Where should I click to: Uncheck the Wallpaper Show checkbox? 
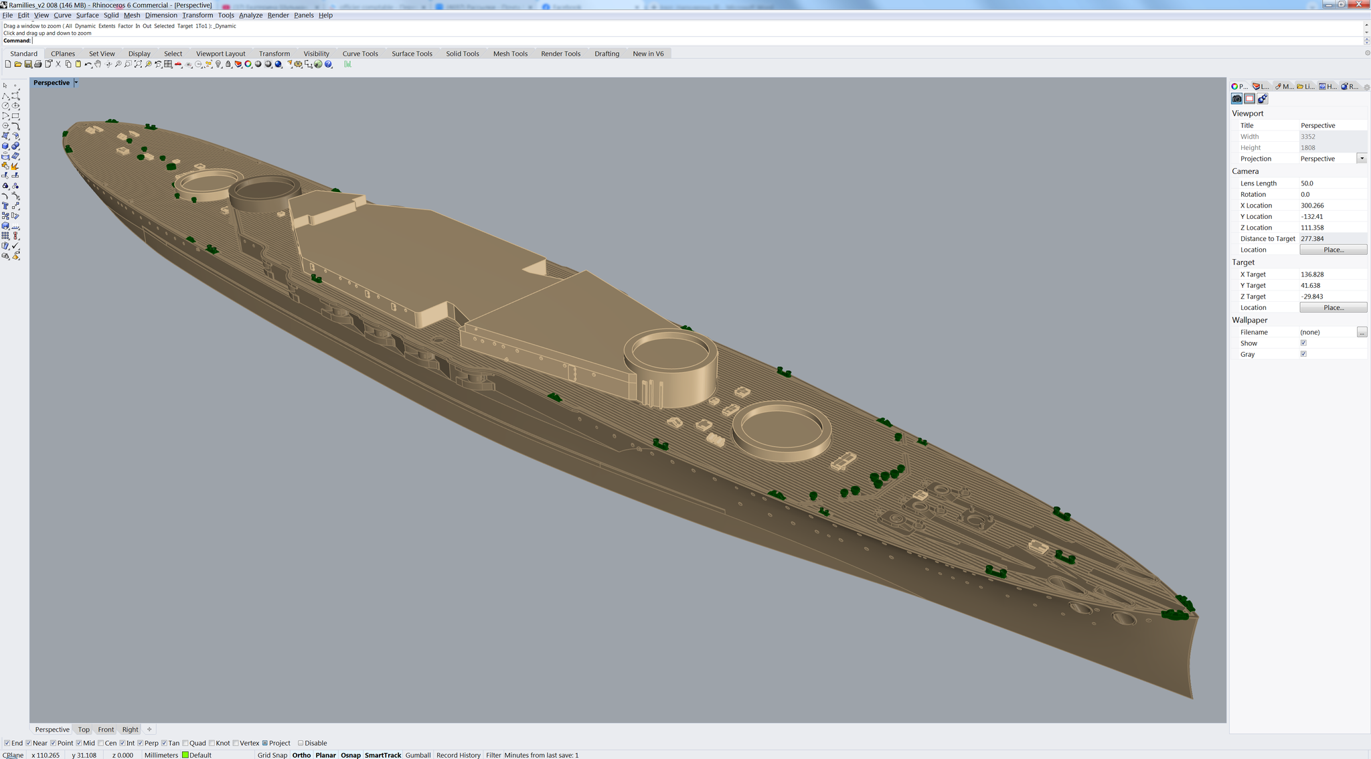(1303, 343)
